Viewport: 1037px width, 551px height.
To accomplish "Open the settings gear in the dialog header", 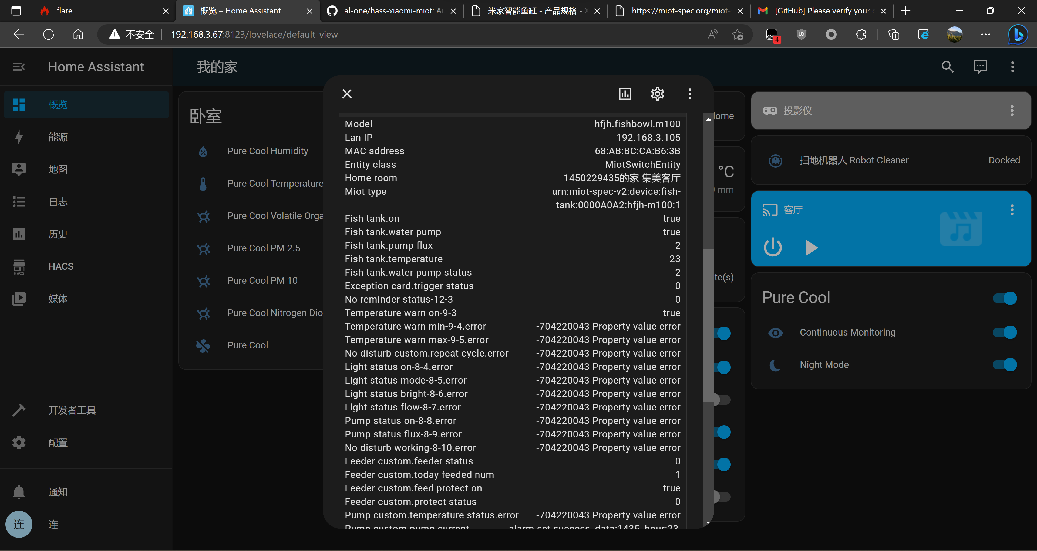I will (x=657, y=94).
